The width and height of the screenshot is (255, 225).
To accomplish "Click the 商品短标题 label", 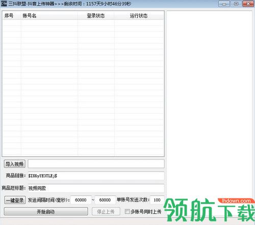I will [x=14, y=188].
